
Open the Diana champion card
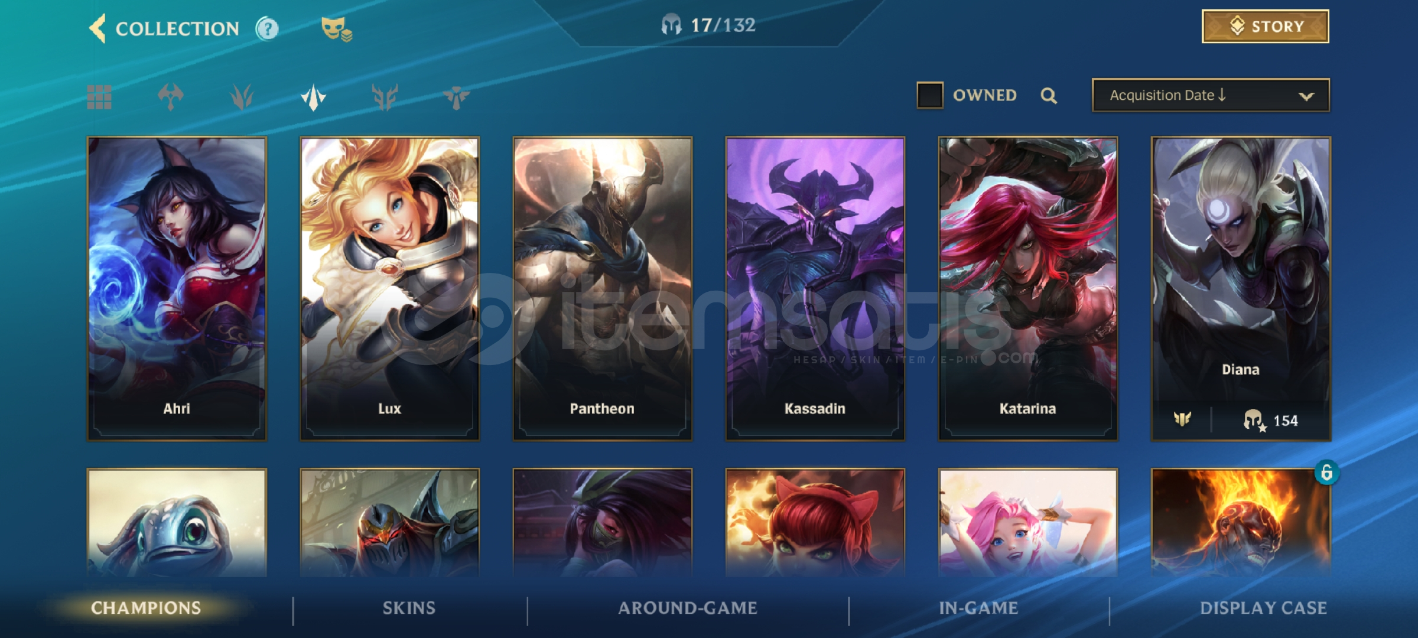pyautogui.click(x=1241, y=289)
